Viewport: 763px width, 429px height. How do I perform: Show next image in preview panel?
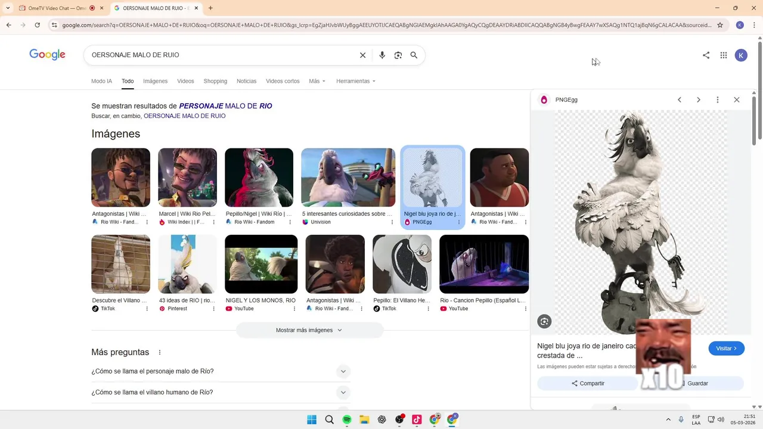[699, 100]
